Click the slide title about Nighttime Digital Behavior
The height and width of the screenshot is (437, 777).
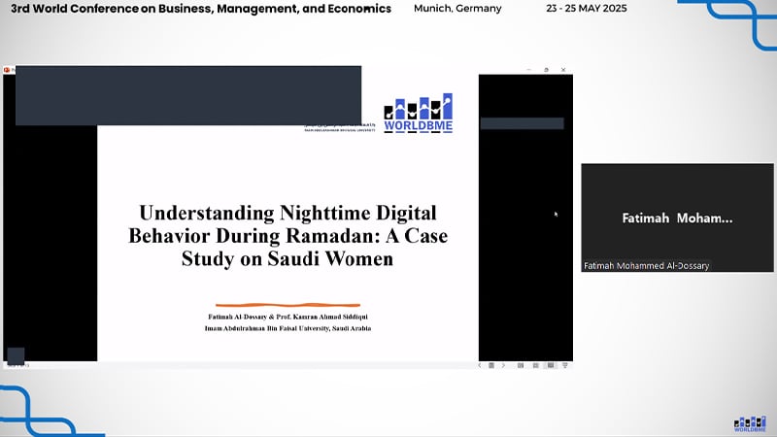coord(287,234)
